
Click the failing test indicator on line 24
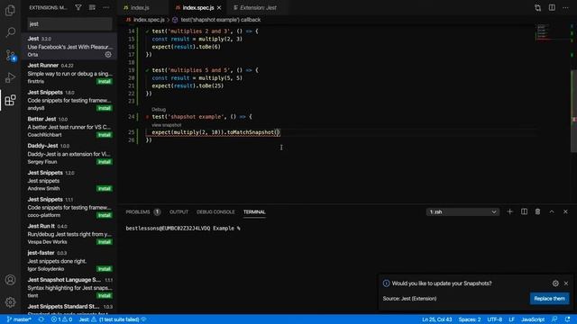[147, 117]
